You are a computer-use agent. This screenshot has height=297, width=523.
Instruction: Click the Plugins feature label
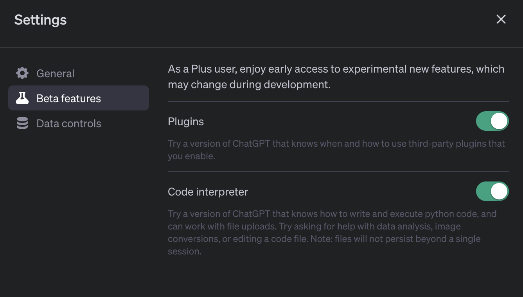[x=186, y=121]
